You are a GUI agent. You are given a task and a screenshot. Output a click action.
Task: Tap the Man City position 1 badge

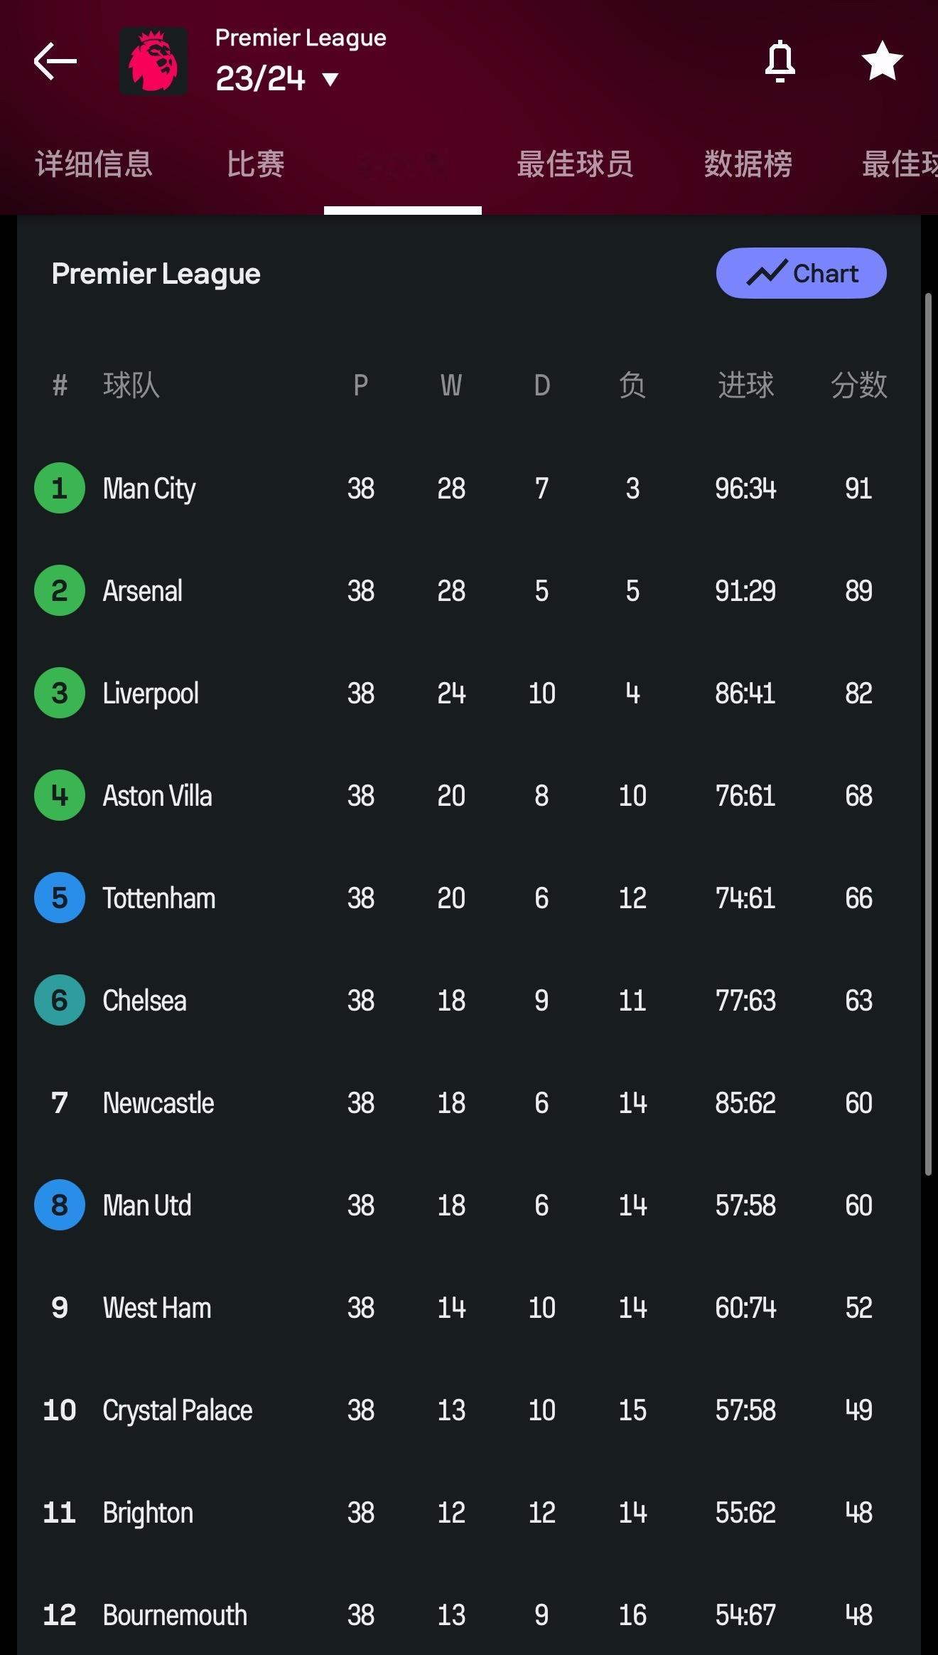(x=60, y=489)
